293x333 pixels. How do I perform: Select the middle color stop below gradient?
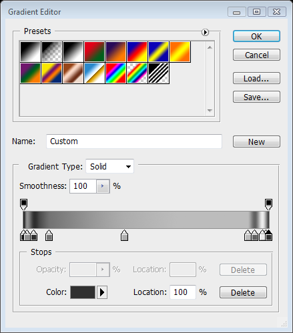124,236
